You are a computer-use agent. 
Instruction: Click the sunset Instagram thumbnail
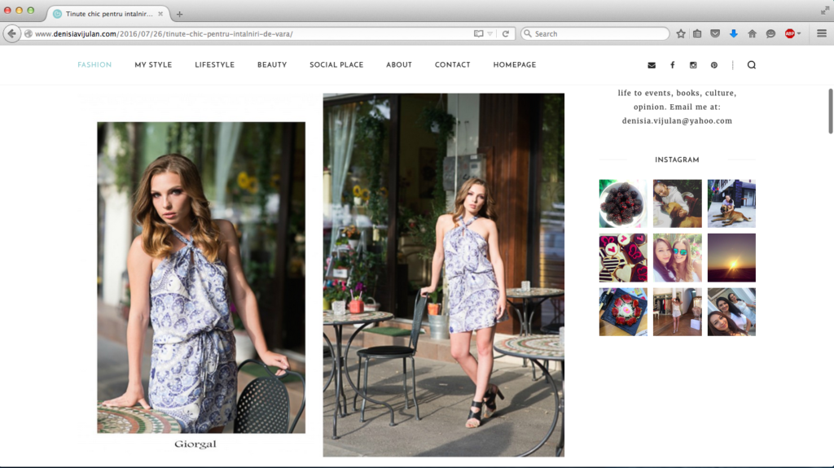click(x=731, y=257)
